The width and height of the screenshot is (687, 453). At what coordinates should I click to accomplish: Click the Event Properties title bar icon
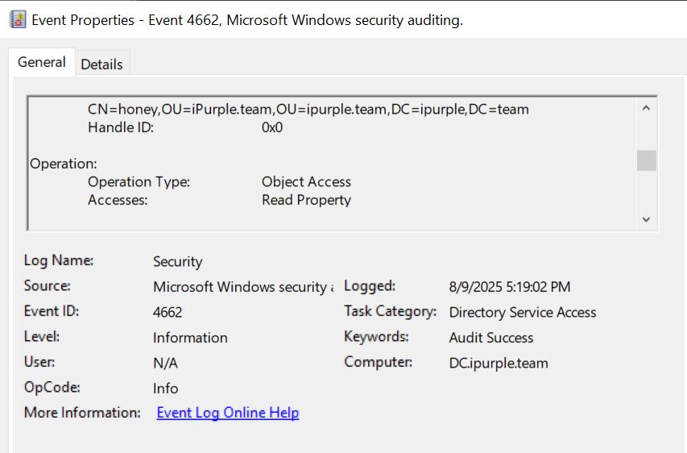coord(17,20)
